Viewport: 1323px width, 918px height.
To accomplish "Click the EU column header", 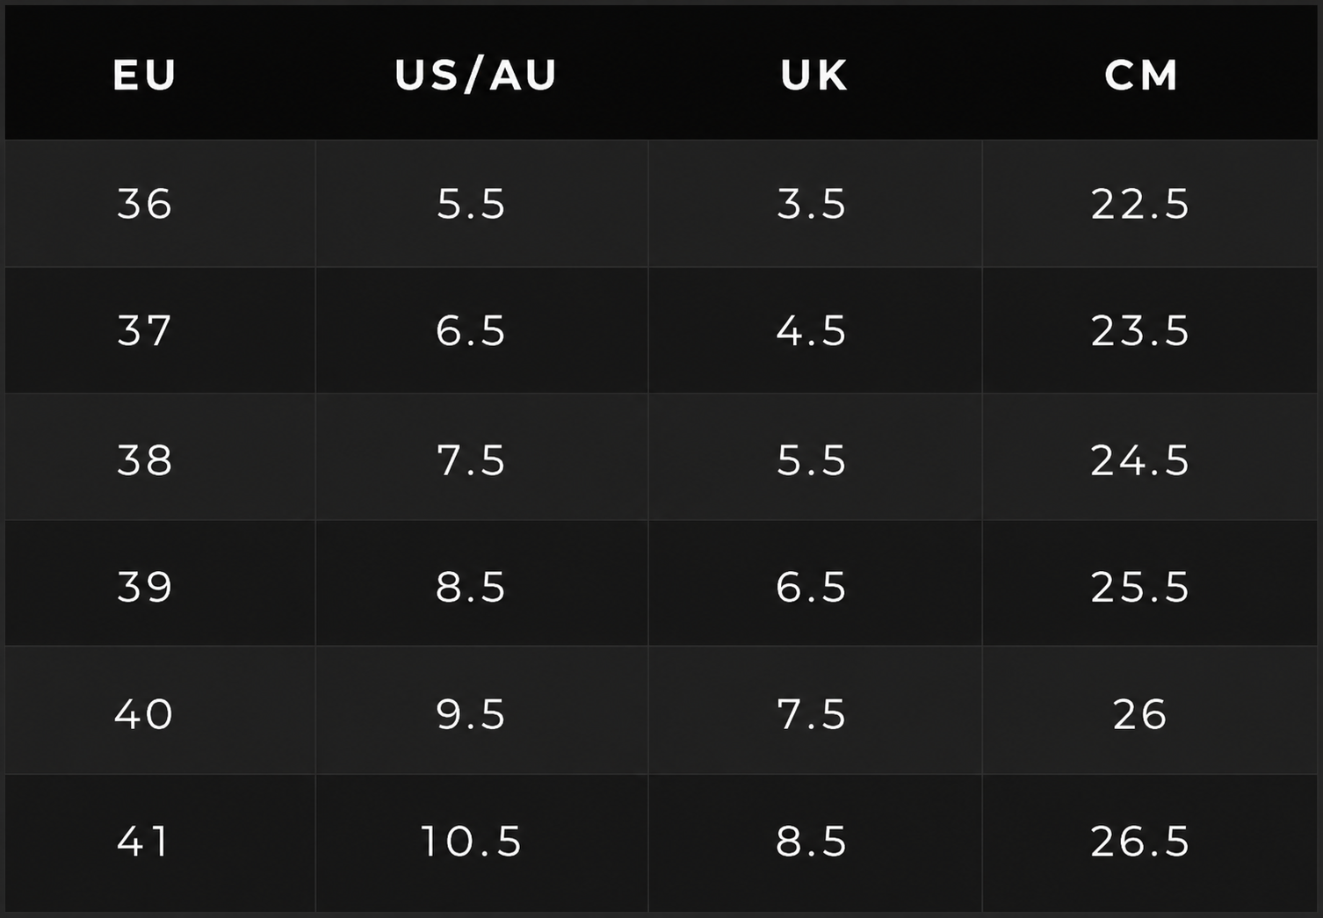I will tap(145, 75).
